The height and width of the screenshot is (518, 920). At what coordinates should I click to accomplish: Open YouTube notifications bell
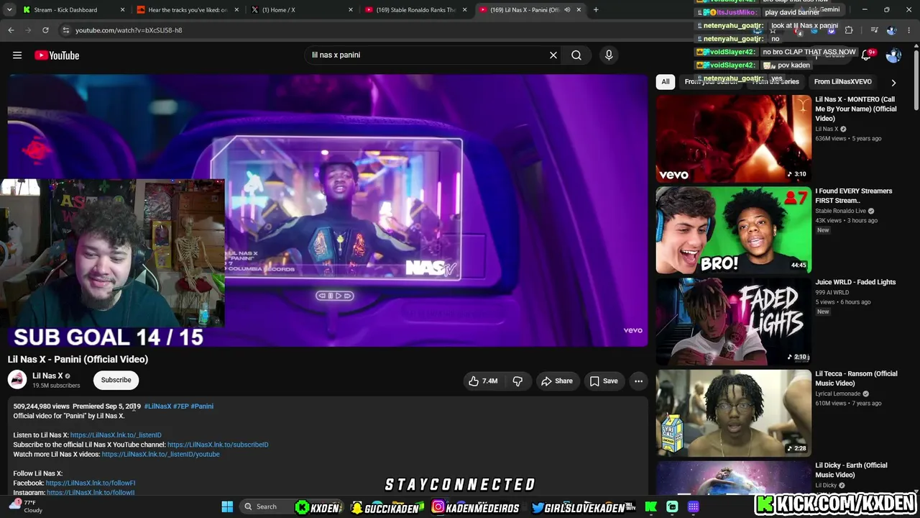click(867, 55)
